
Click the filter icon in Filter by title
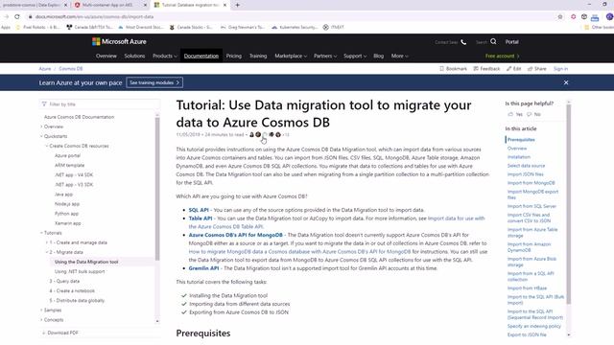pos(44,104)
